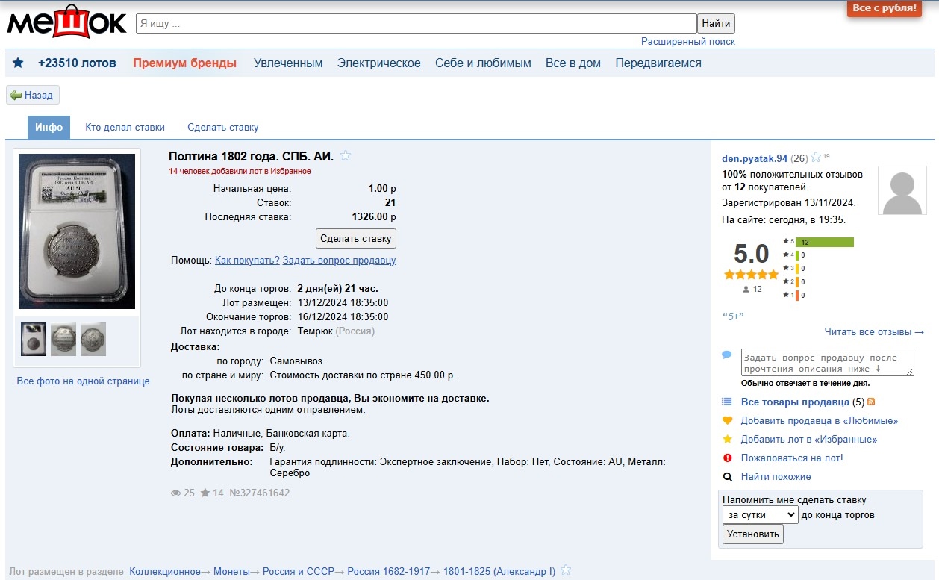Click the 'Назад' back button

tap(33, 96)
